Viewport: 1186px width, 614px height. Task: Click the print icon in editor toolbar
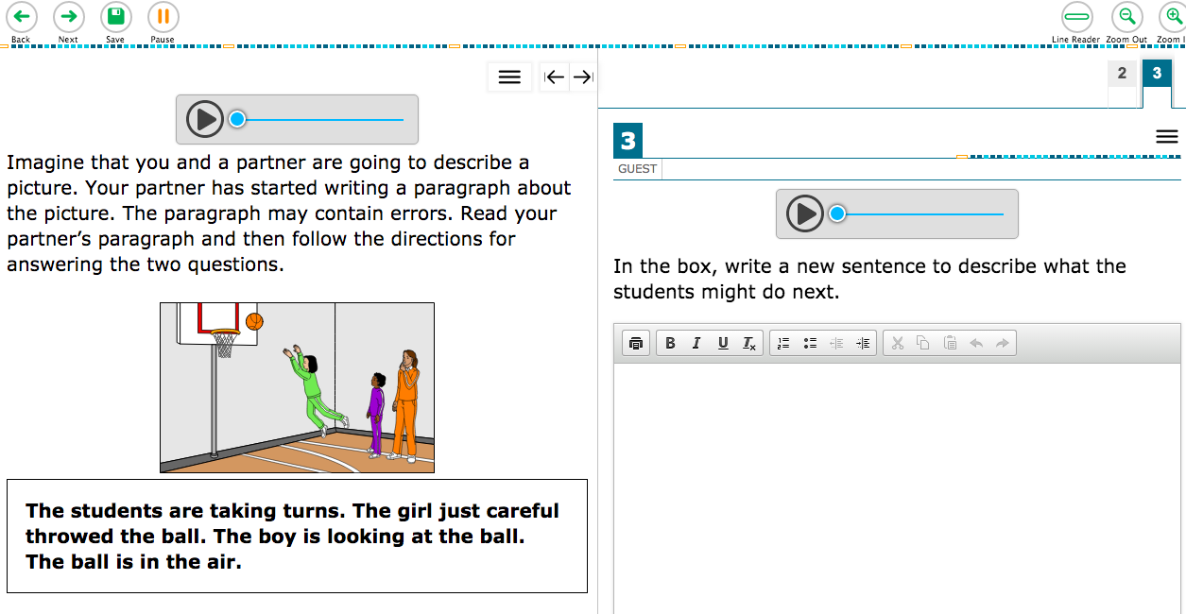pos(636,343)
